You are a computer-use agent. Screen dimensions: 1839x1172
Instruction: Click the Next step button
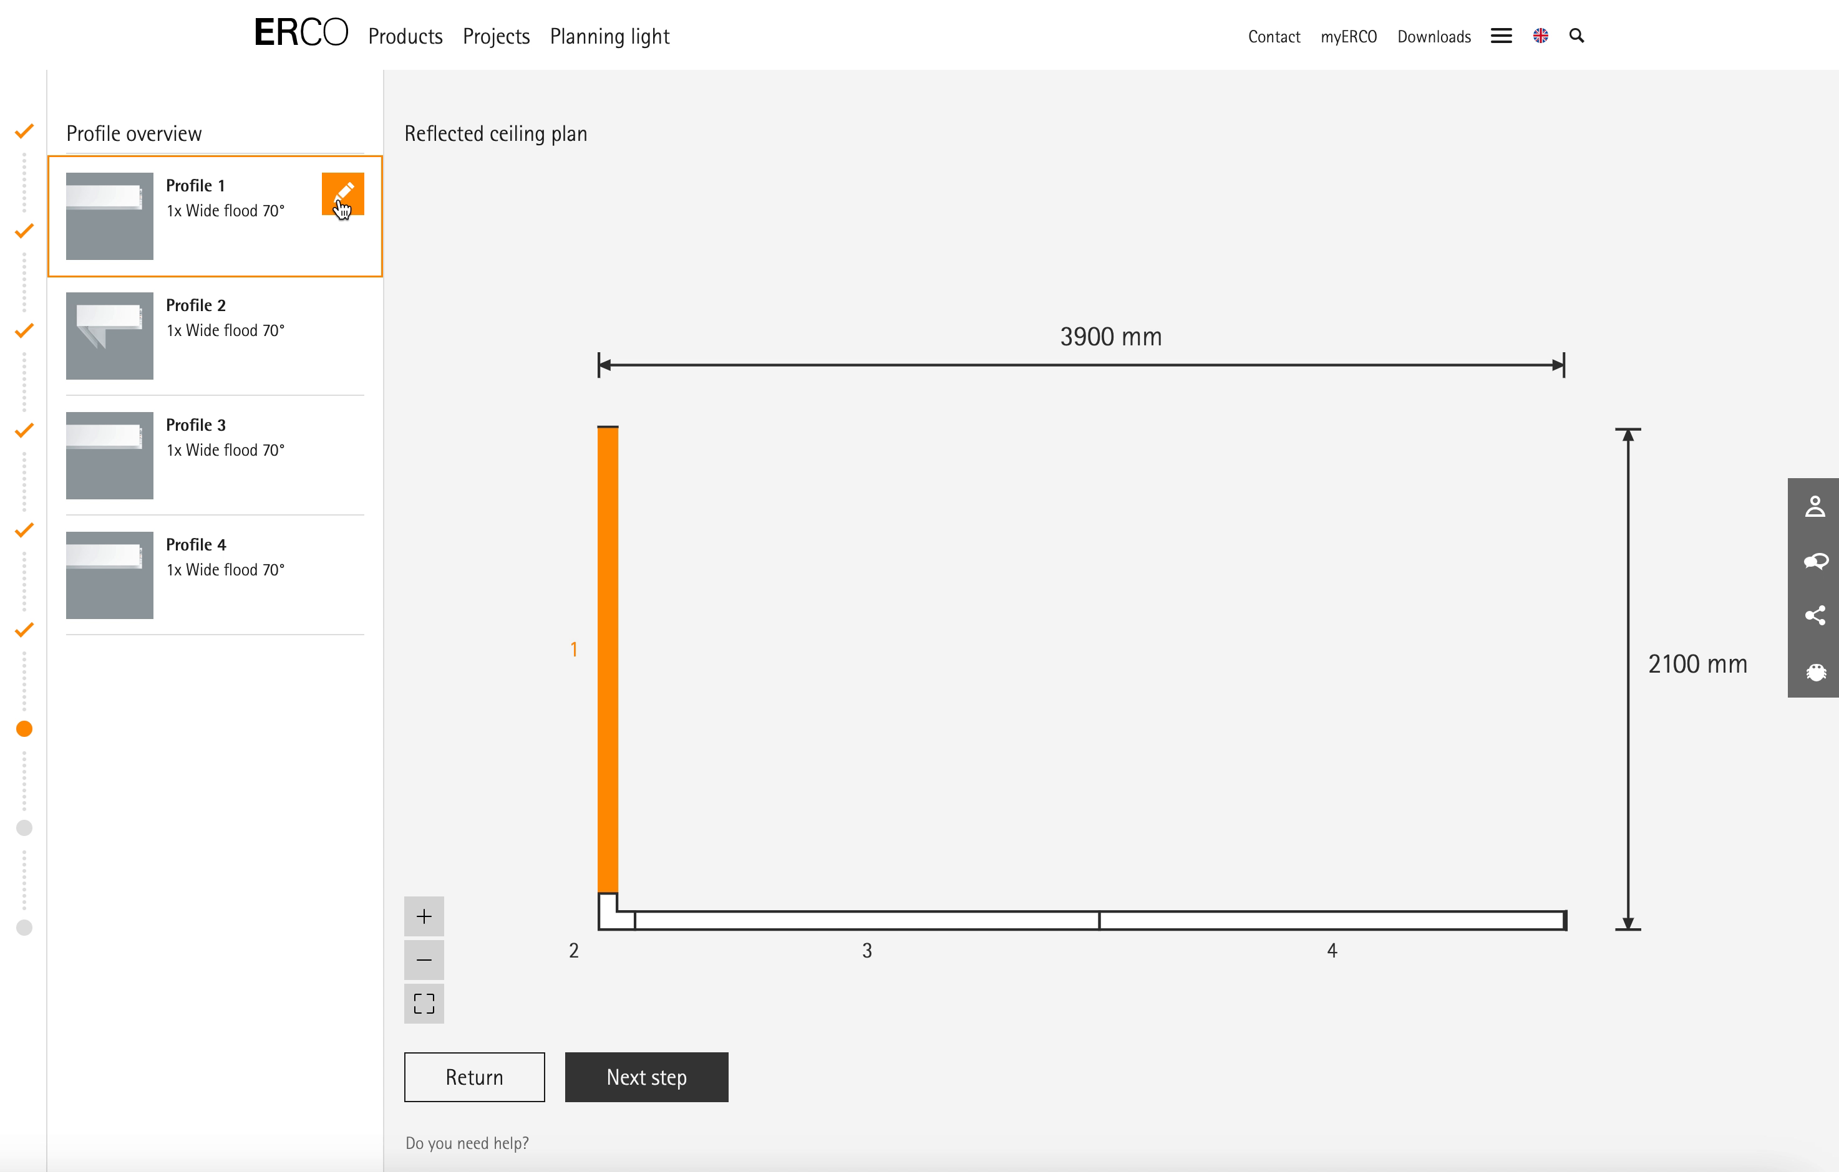tap(646, 1077)
